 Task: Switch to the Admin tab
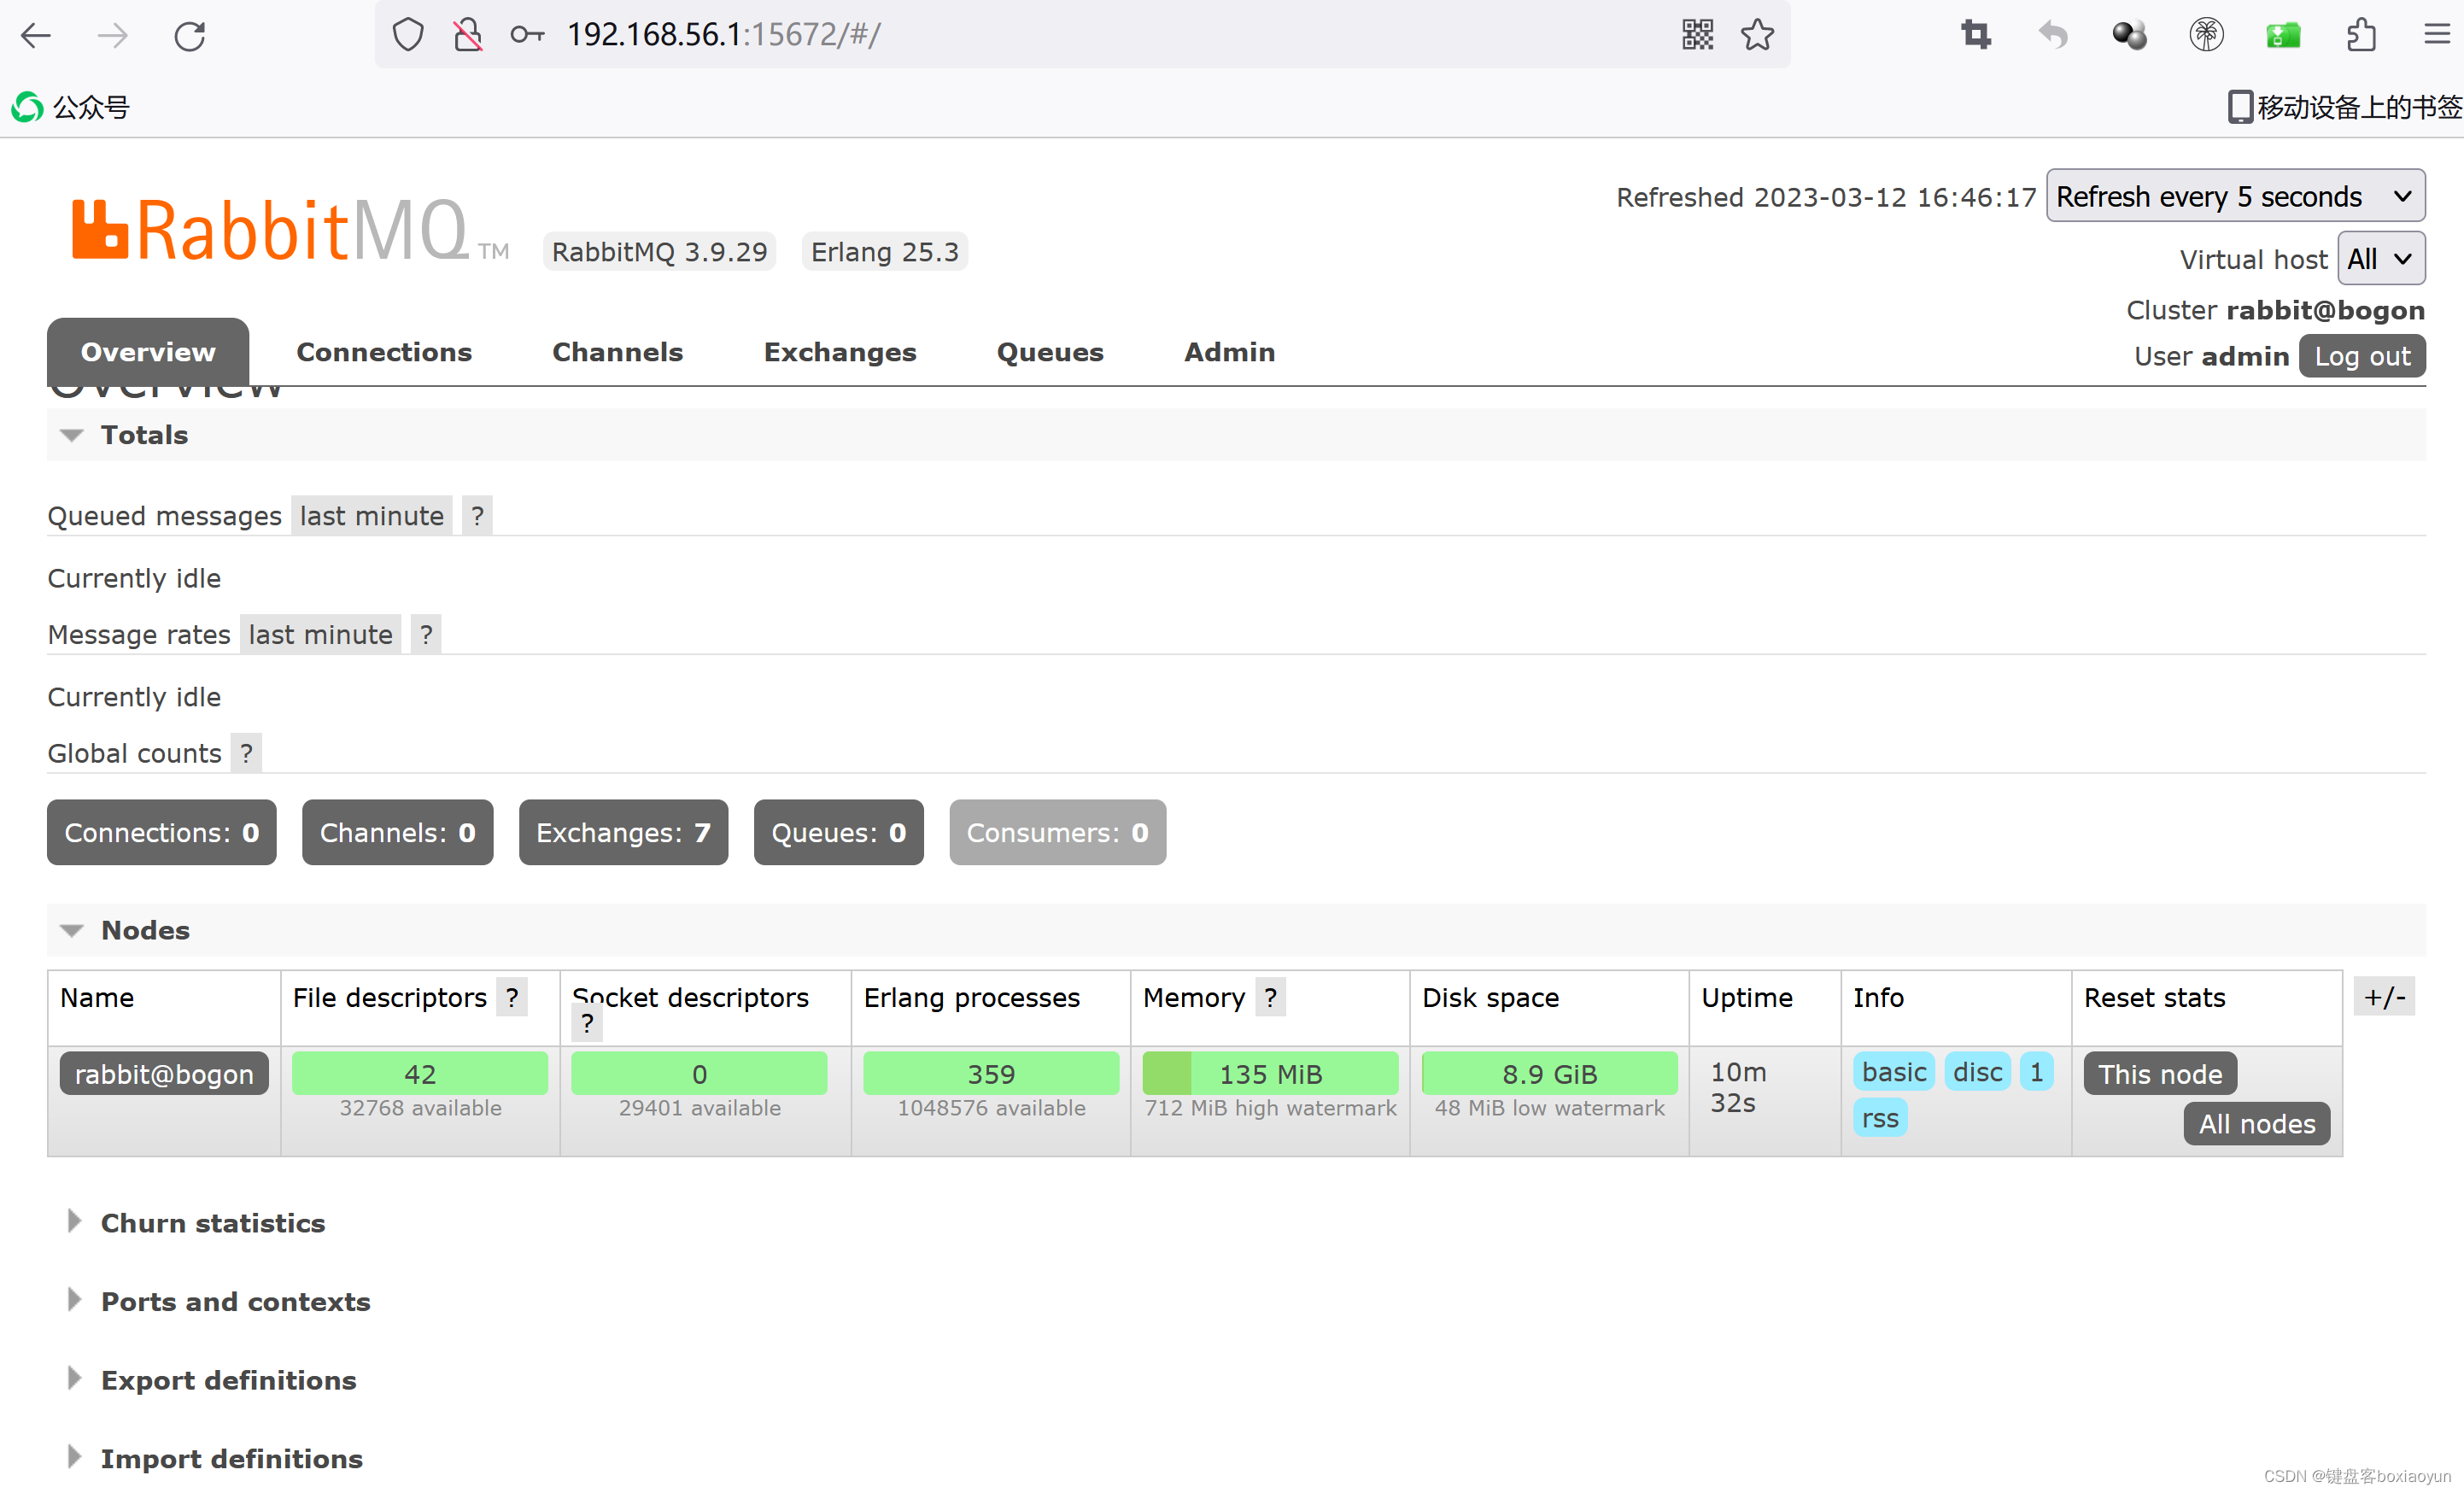click(x=1229, y=352)
